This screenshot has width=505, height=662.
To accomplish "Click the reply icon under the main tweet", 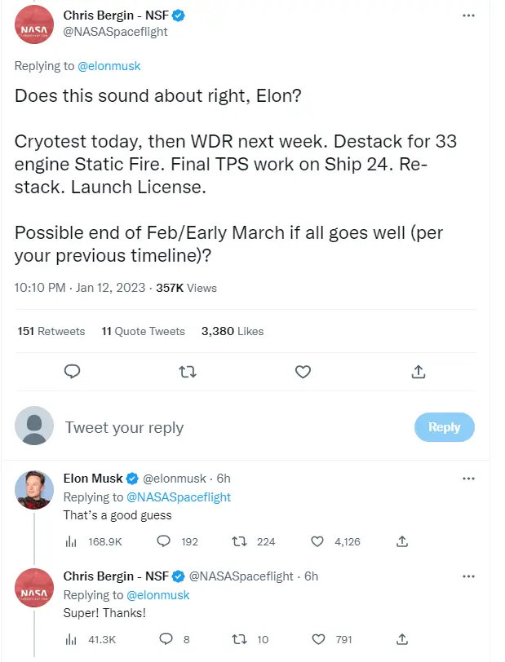I will click(72, 372).
